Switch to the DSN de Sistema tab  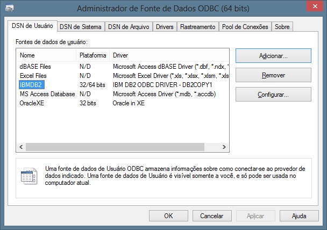click(x=80, y=26)
